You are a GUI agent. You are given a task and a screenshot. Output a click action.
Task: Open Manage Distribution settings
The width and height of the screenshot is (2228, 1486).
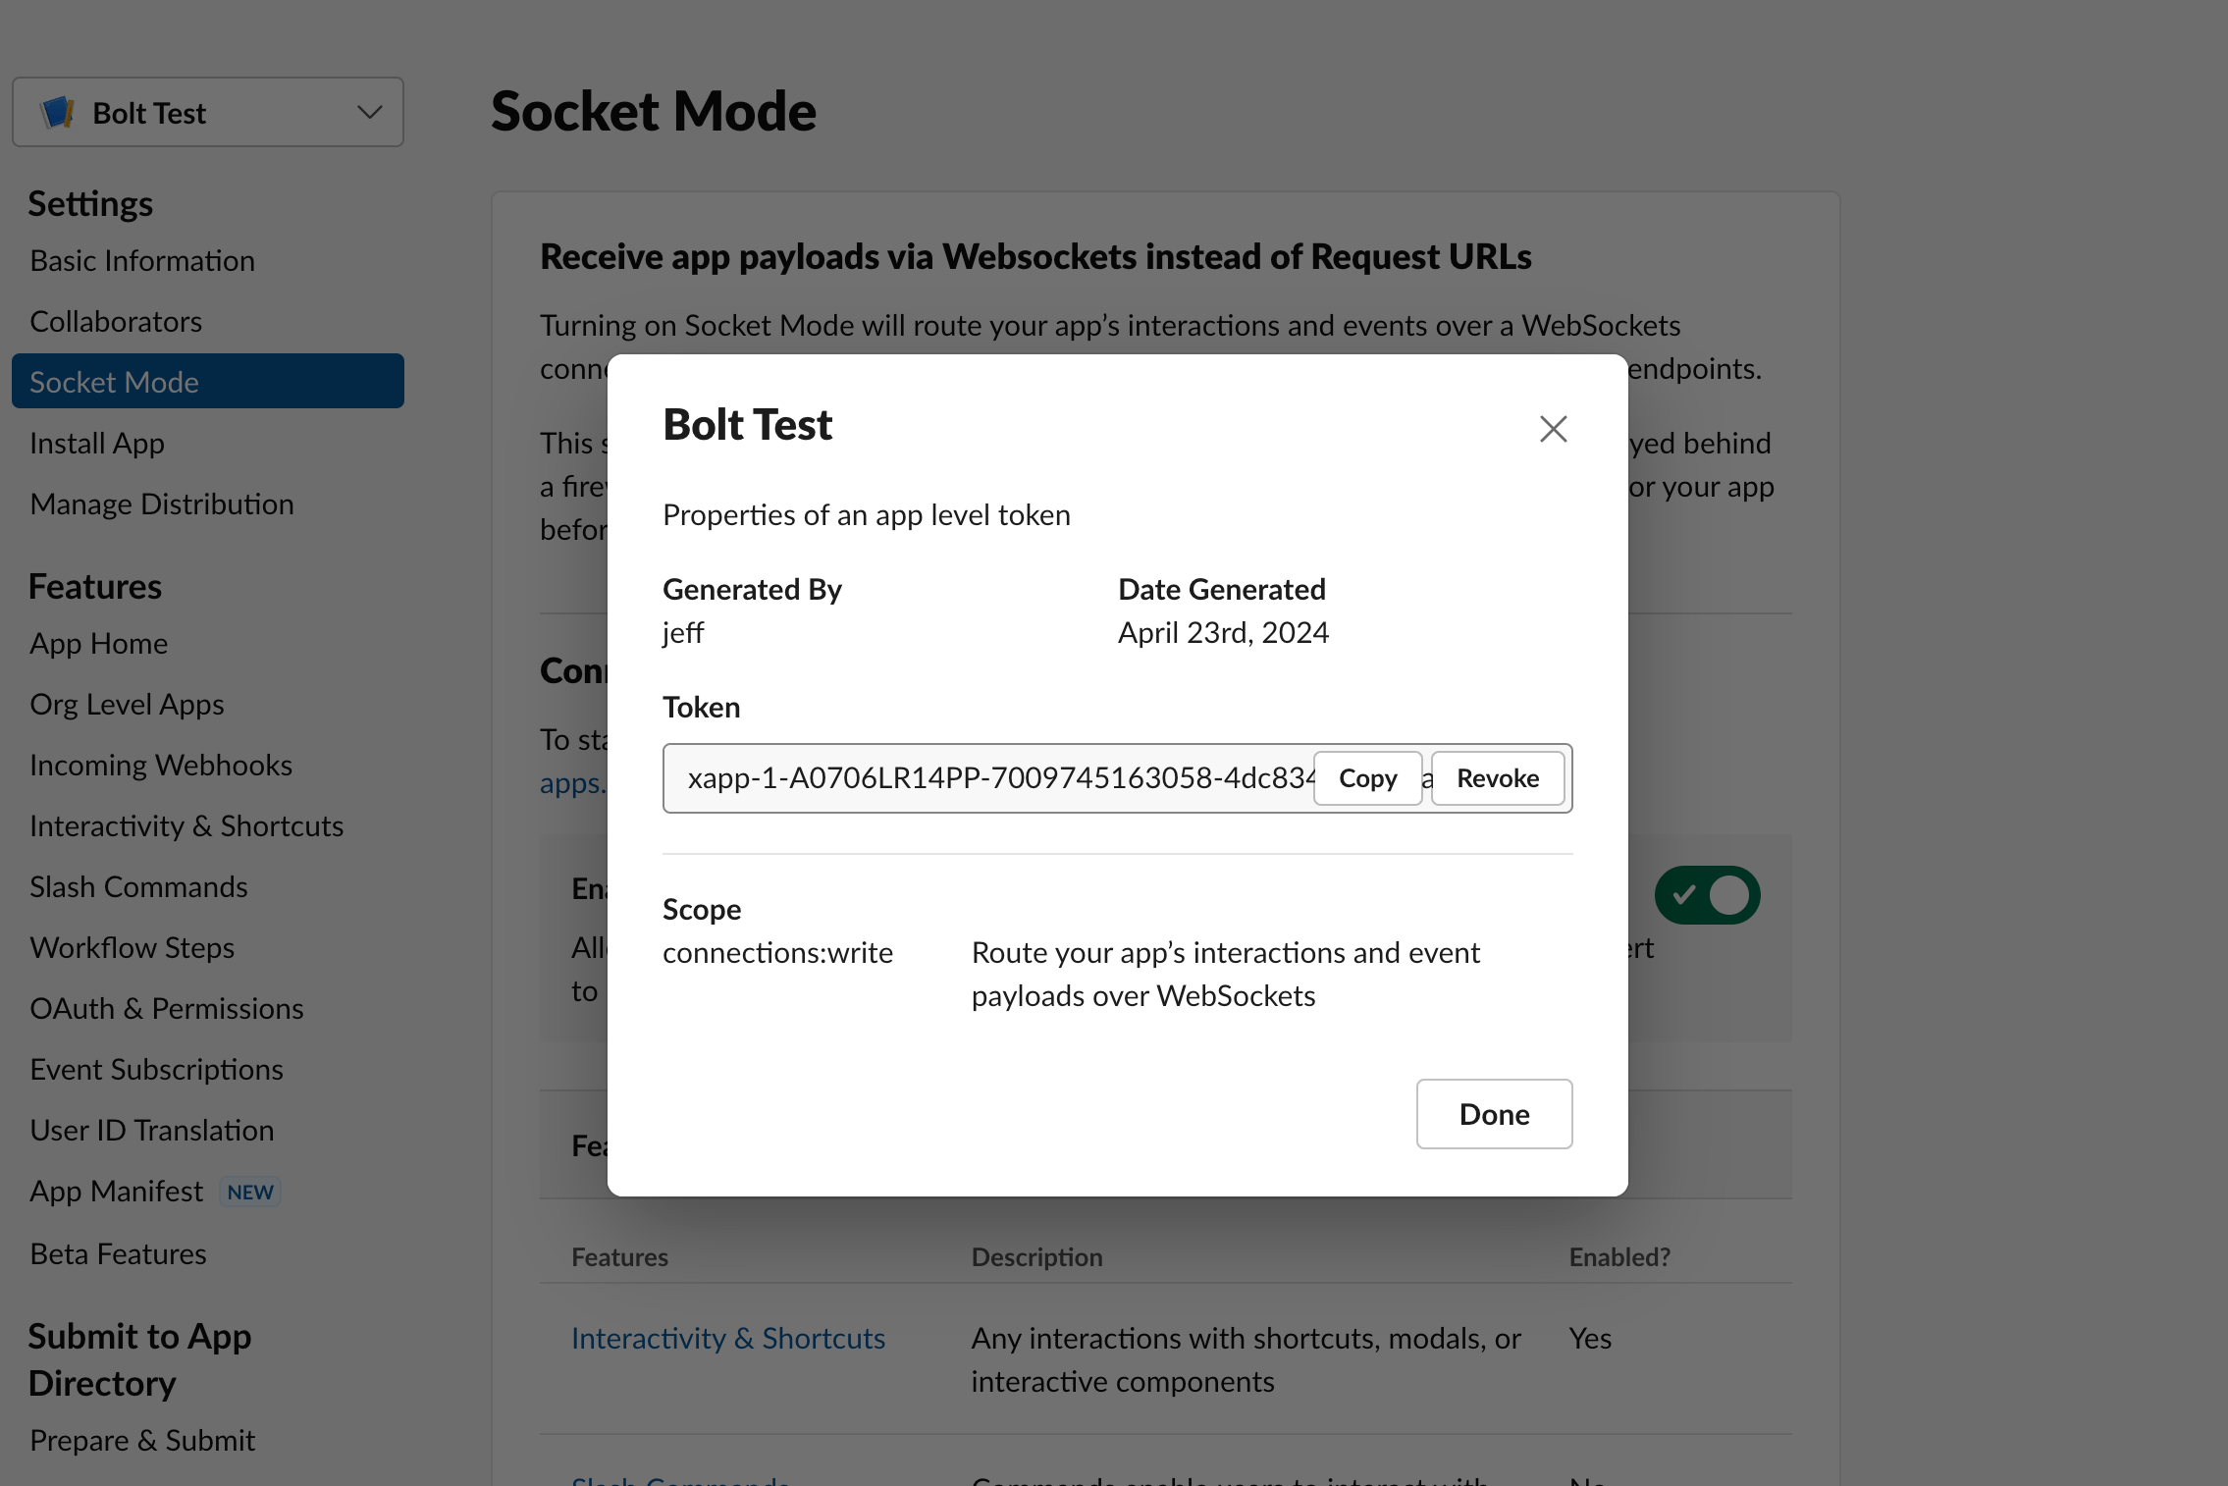(x=162, y=504)
